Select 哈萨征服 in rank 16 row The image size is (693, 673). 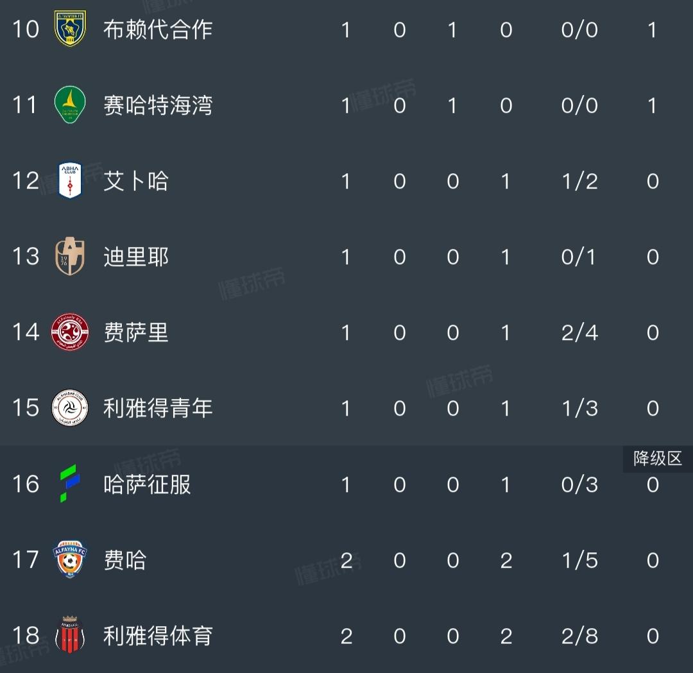(x=147, y=485)
